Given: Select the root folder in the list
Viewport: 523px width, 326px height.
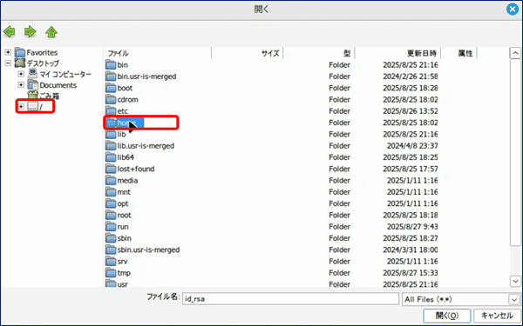Looking at the screenshot, I should coord(124,215).
